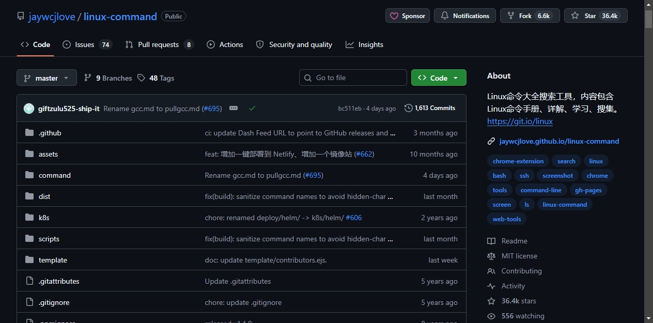
Task: Click the .gitattributes file icon
Action: (29, 281)
